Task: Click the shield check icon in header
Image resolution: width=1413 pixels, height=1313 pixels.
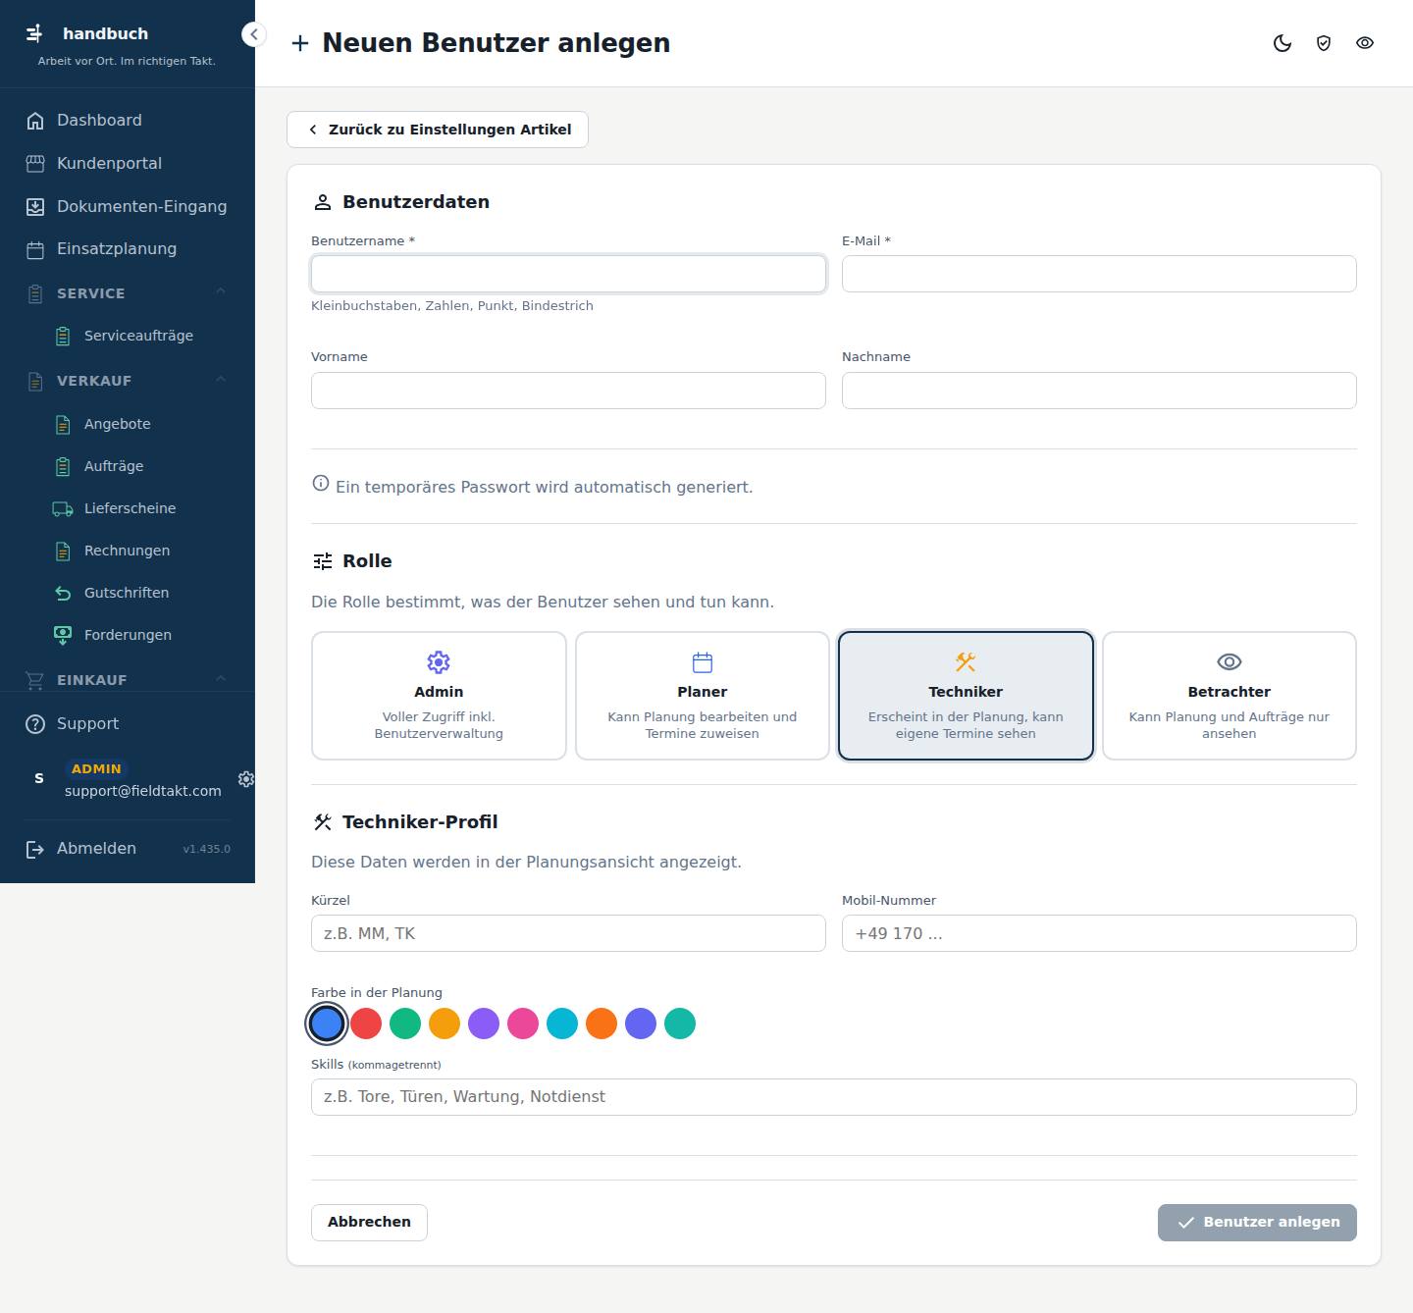Action: tap(1324, 43)
